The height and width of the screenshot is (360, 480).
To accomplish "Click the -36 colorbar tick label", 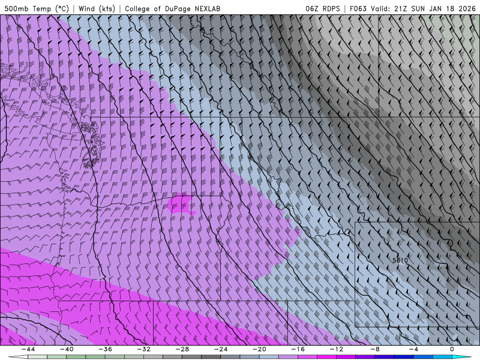I will pos(106,349).
